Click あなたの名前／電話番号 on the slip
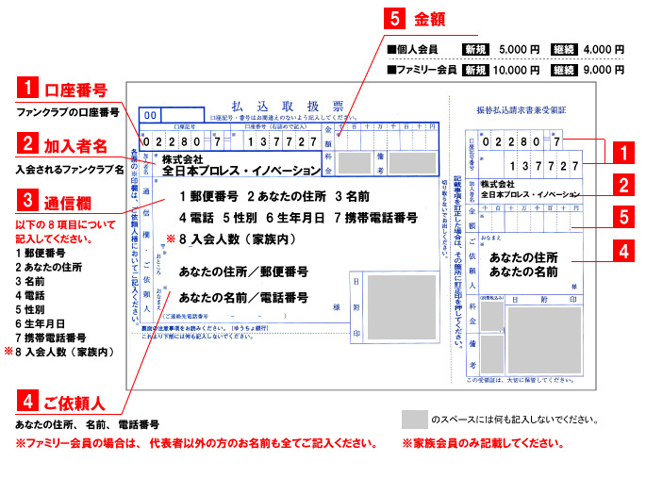Viewport: 646px width, 478px height. [x=243, y=297]
